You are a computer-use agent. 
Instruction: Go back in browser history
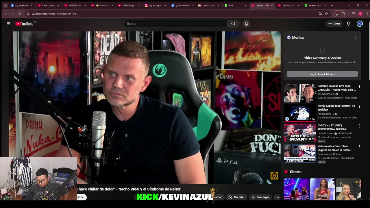(x=6, y=14)
